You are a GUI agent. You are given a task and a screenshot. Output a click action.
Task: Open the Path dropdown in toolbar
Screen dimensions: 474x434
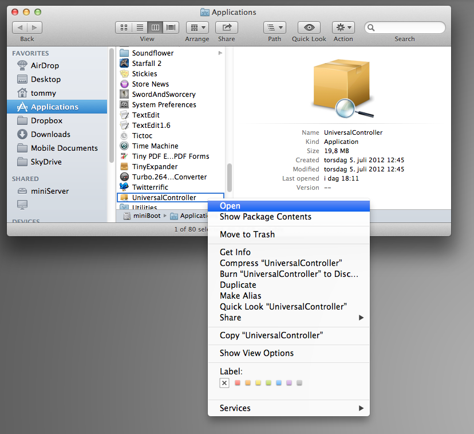275,28
